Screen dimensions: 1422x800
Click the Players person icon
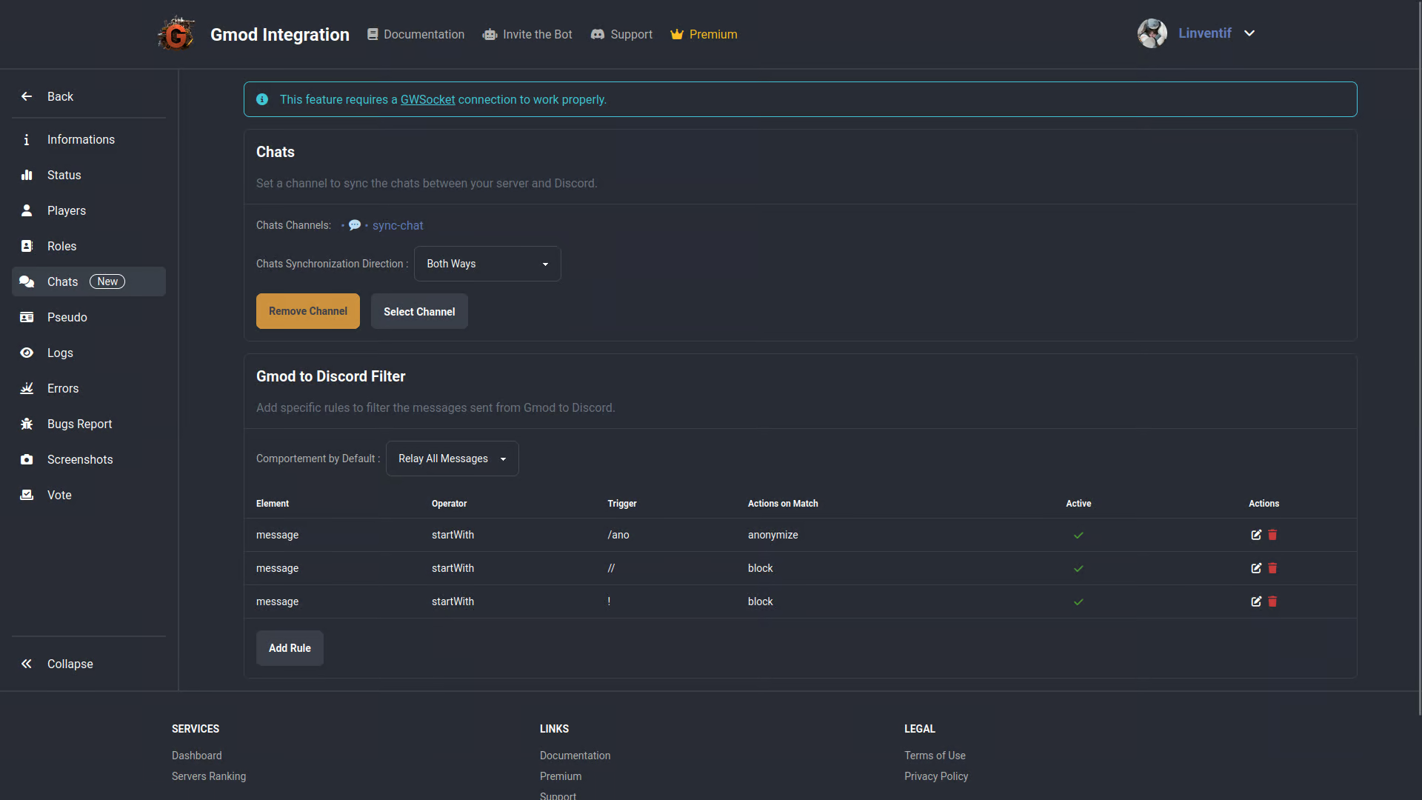[x=27, y=210]
